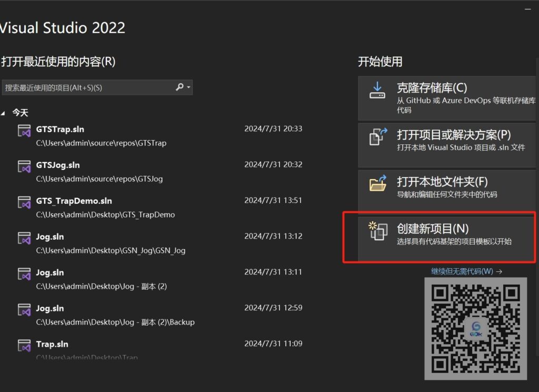Click the QR code image

(x=476, y=329)
